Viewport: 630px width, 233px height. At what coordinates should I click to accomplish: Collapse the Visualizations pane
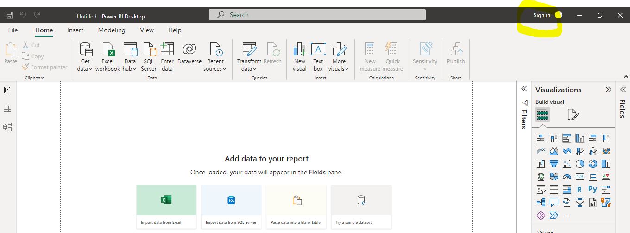click(x=608, y=90)
